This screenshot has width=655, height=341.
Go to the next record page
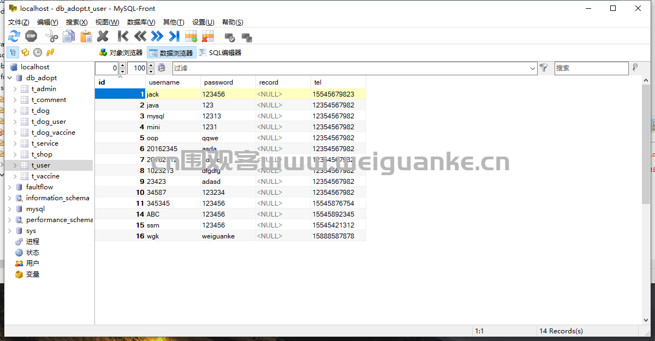pos(157,37)
